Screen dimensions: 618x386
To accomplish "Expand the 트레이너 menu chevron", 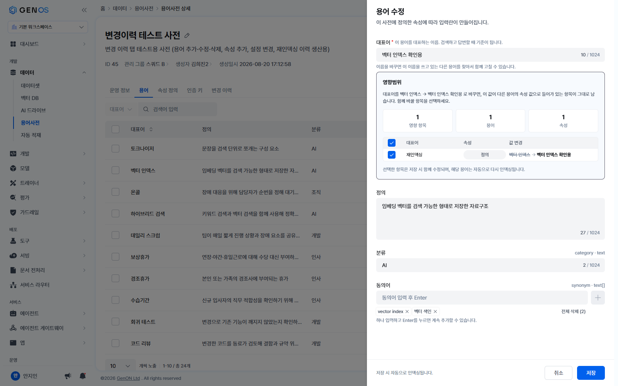I will 84,183.
